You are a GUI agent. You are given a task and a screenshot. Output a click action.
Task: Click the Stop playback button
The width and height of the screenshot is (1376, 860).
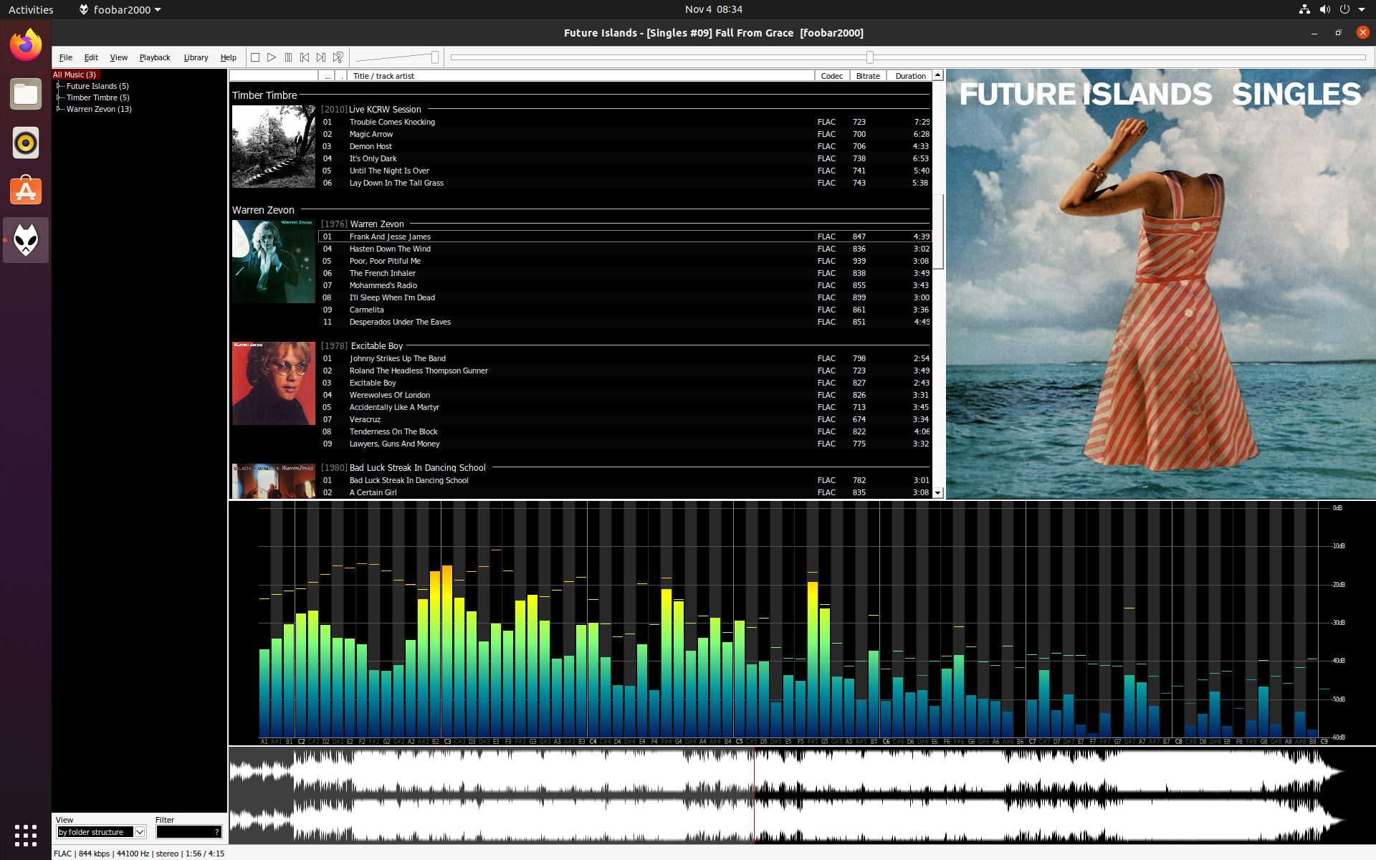[254, 57]
